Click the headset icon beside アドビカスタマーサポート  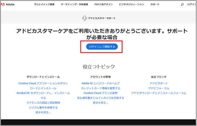coord(84,18)
